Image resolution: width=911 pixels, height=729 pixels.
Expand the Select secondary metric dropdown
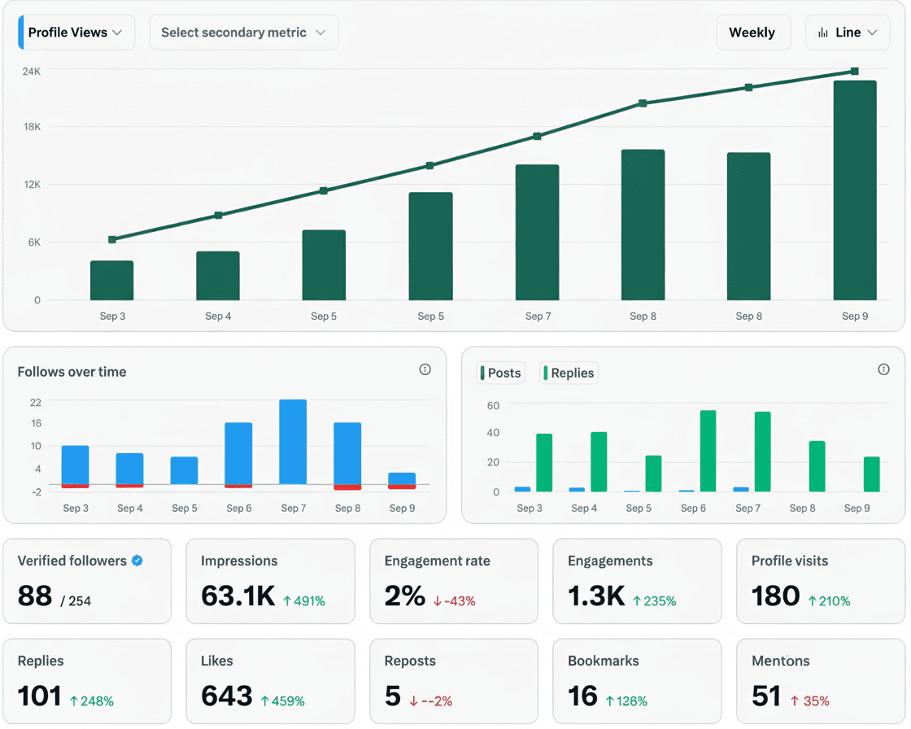coord(244,32)
